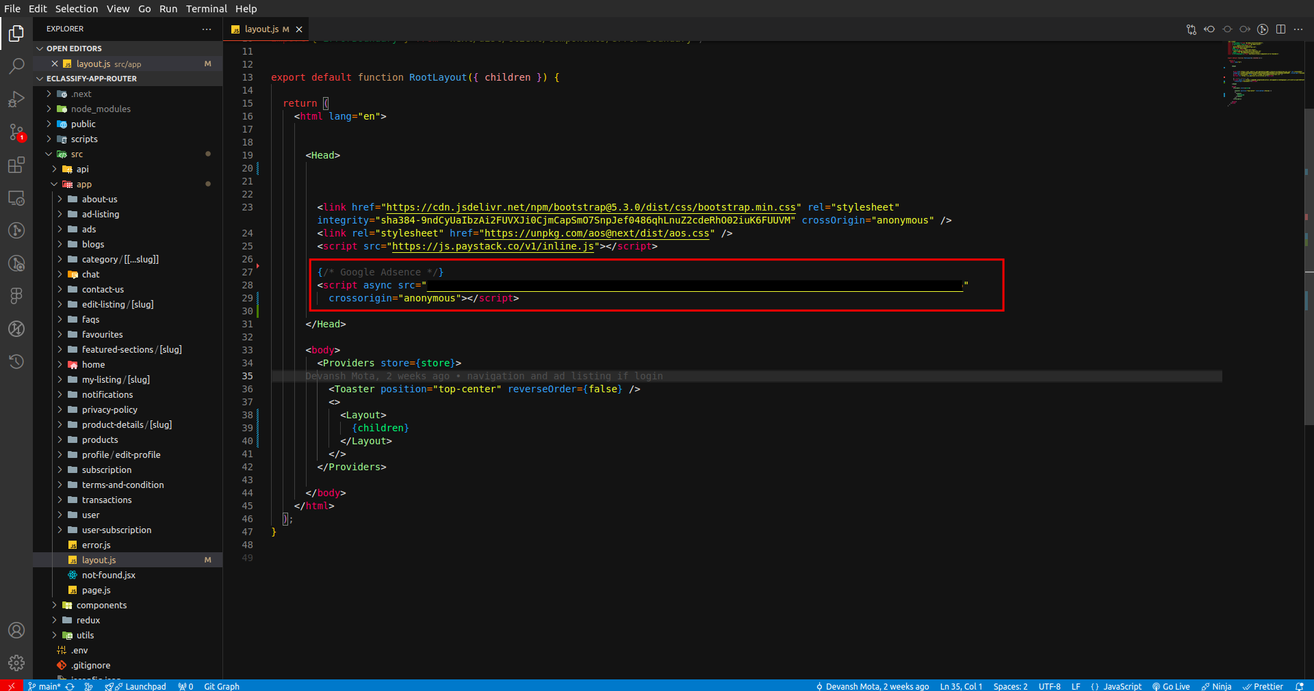Open Git Graph from the status bar

(x=221, y=687)
